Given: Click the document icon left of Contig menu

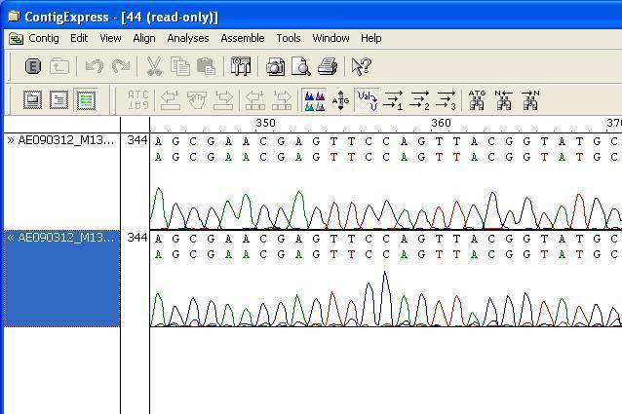Looking at the screenshot, I should click(x=17, y=39).
